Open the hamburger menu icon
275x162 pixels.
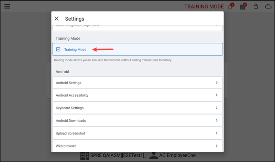7,6
